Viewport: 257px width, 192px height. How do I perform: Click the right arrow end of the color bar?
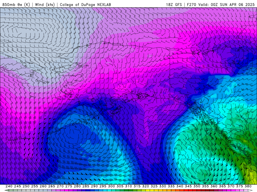[251, 190]
